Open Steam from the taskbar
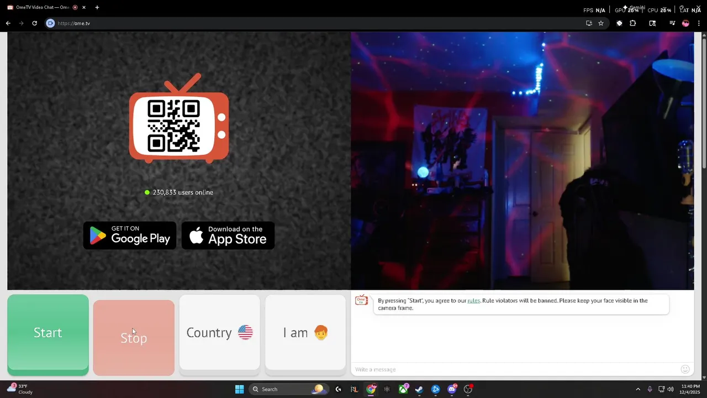707x398 pixels. [419, 389]
